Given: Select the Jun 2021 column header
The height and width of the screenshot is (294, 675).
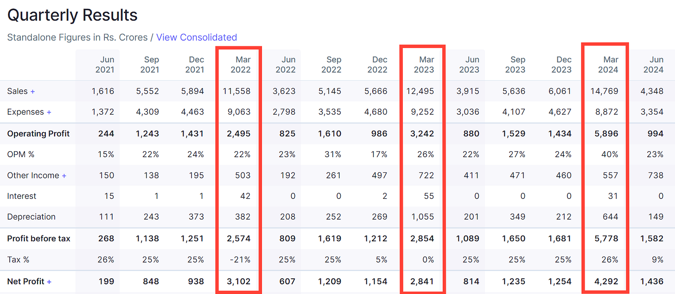Looking at the screenshot, I should (x=104, y=65).
